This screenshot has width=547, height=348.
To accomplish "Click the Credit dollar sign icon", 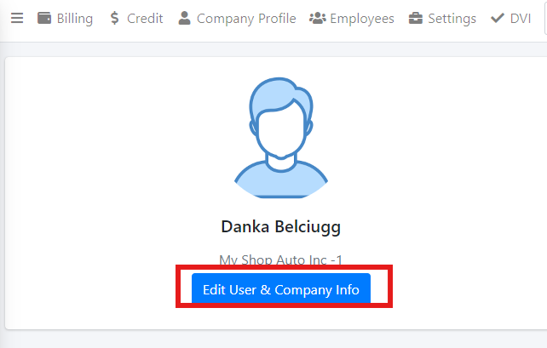I will 114,18.
